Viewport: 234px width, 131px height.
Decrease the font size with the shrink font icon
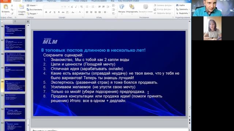(x=76, y=7)
